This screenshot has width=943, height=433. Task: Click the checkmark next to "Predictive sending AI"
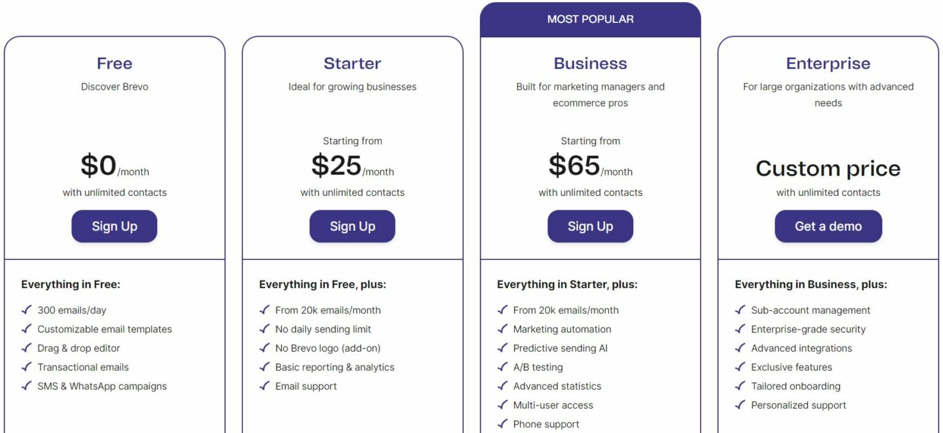[x=503, y=348]
